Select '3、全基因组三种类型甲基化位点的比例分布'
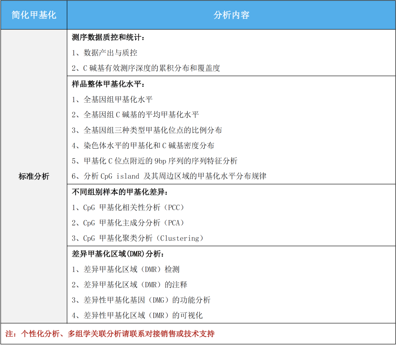The height and width of the screenshot is (345, 396). (x=147, y=130)
